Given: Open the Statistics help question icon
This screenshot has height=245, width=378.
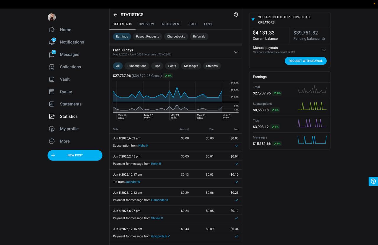Looking at the screenshot, I should [x=236, y=15].
